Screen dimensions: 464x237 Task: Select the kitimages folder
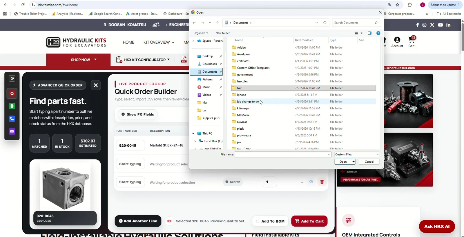click(303, 108)
